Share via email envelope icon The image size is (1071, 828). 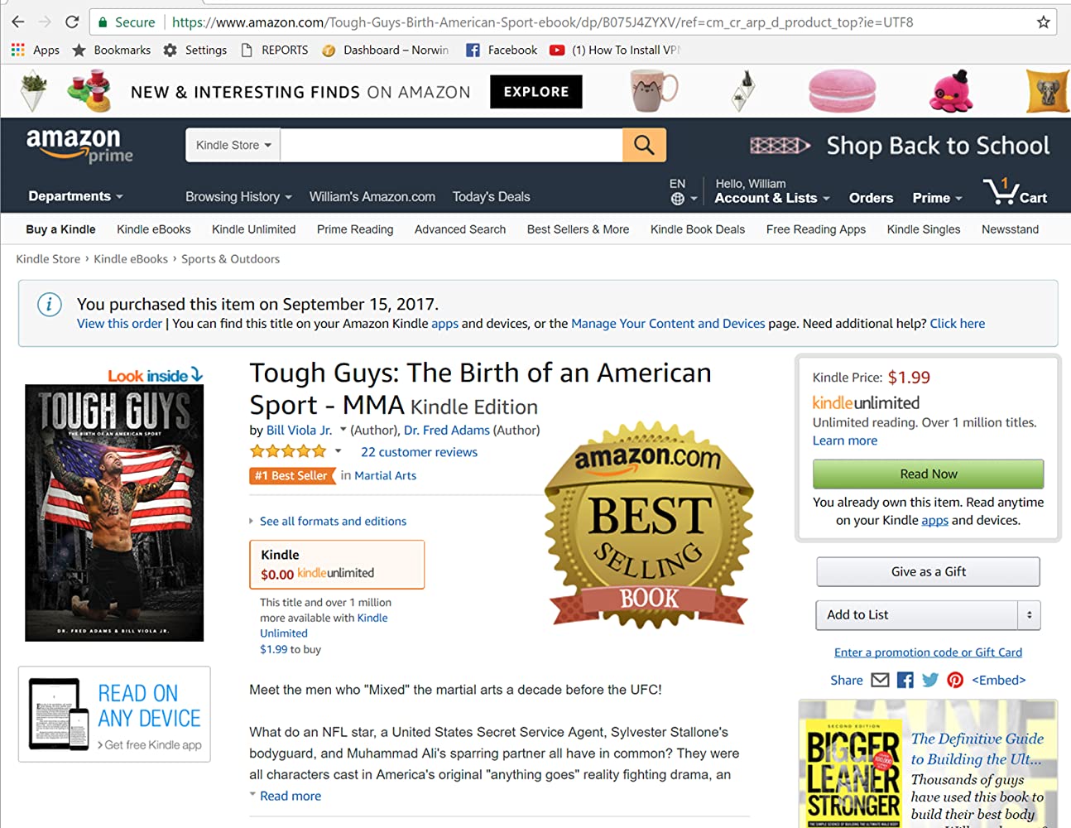[x=881, y=680]
